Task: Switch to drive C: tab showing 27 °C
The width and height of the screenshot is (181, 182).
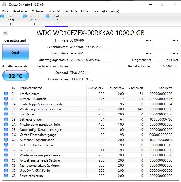Action: (11, 20)
